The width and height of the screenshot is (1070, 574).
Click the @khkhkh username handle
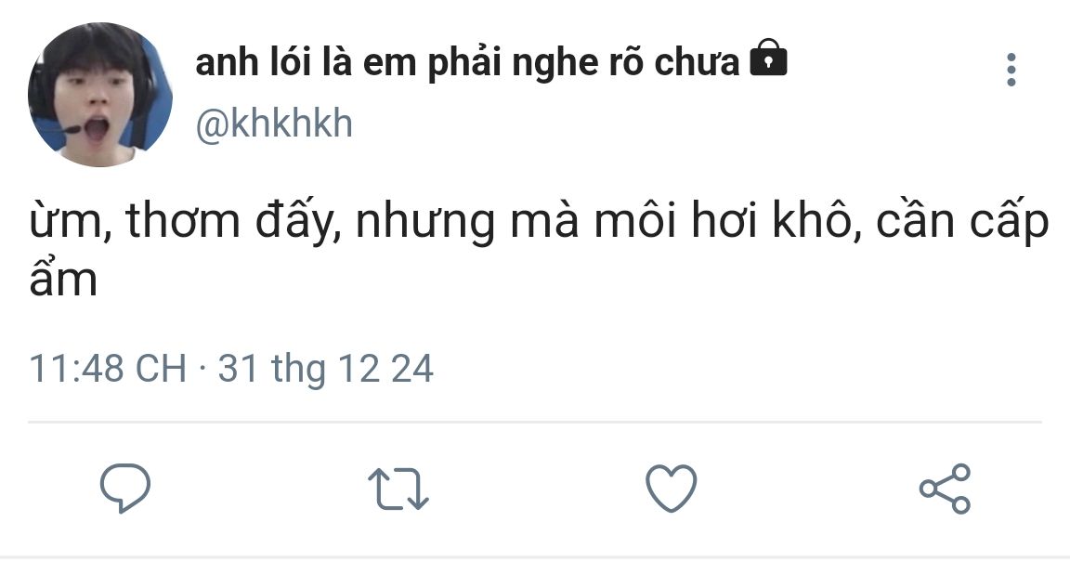(x=274, y=124)
